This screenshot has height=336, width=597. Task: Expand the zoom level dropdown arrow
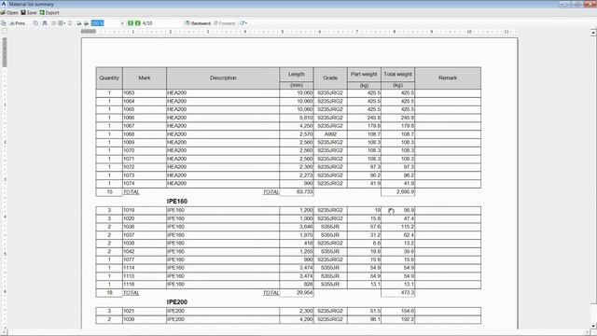pyautogui.click(x=122, y=23)
